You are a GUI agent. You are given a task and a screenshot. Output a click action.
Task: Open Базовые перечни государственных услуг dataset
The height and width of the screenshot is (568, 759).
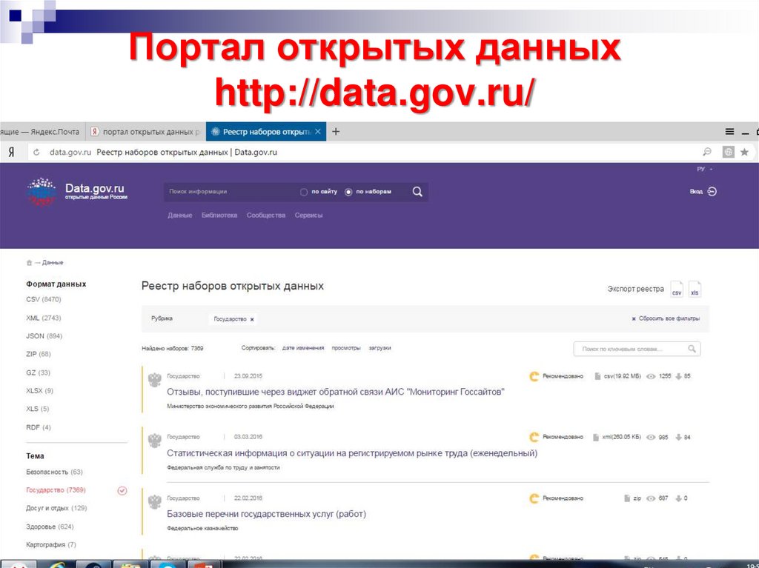pos(266,514)
